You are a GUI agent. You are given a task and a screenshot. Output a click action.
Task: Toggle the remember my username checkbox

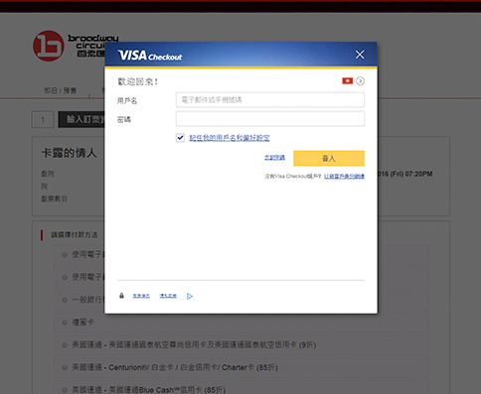coord(180,138)
